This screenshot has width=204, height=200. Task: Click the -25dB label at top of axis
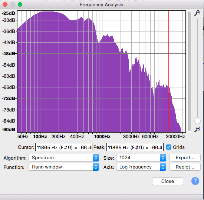pos(9,13)
